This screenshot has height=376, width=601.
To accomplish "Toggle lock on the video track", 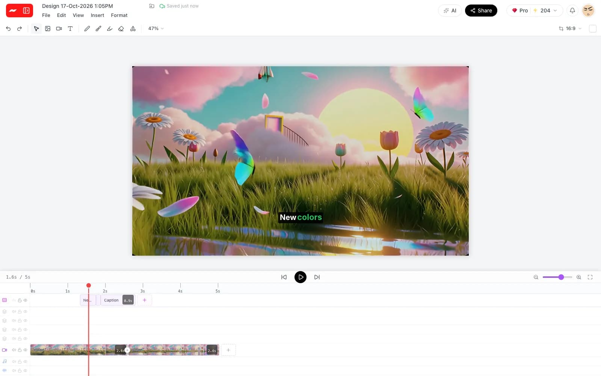I will point(20,350).
